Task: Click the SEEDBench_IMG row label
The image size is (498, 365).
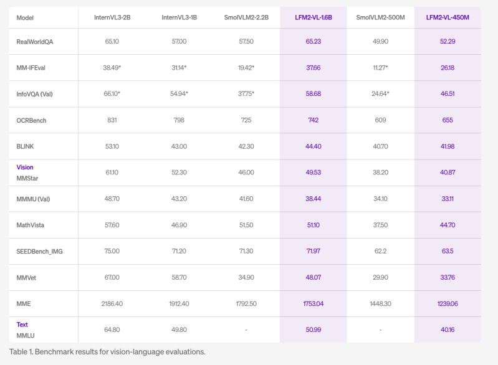Action: pos(40,252)
